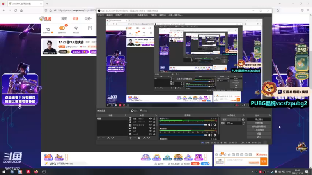Toggle visibility of the image source
This screenshot has height=175, width=312.
pyautogui.click(x=151, y=128)
